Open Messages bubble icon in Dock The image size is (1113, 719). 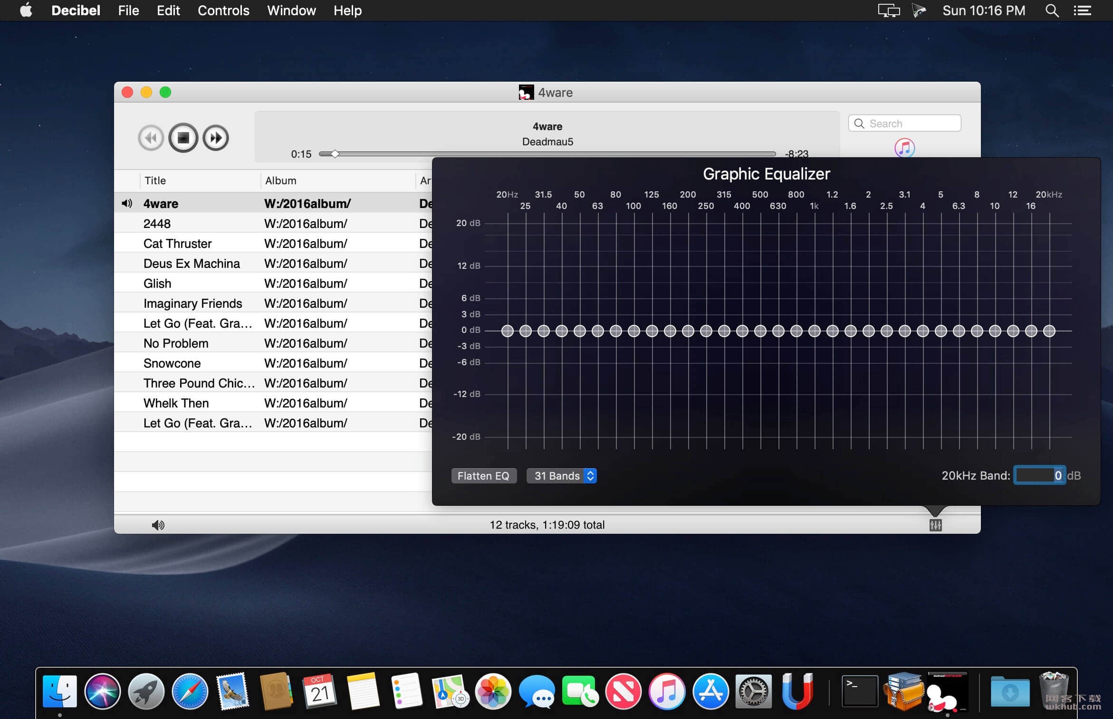point(537,692)
